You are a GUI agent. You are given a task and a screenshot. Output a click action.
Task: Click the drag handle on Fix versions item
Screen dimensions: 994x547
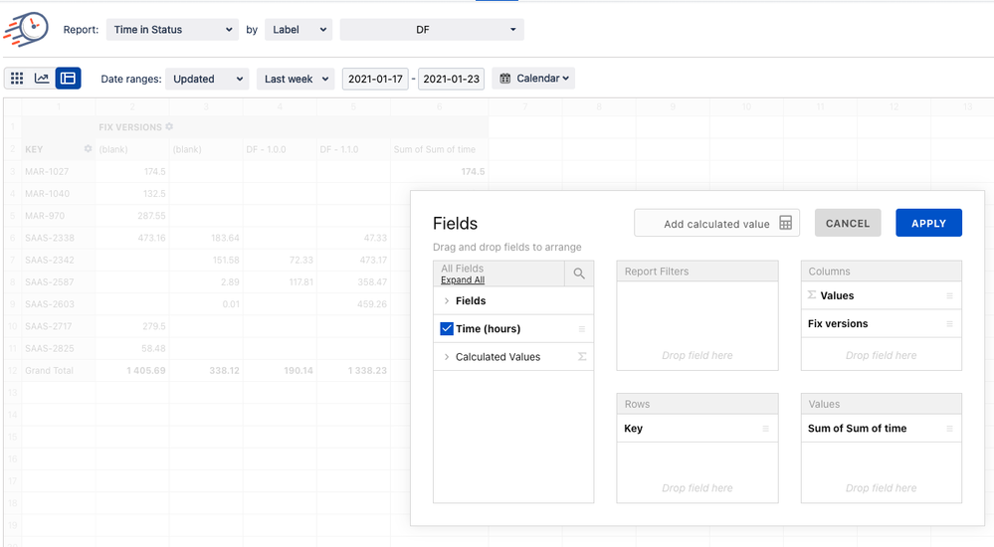pyautogui.click(x=949, y=324)
